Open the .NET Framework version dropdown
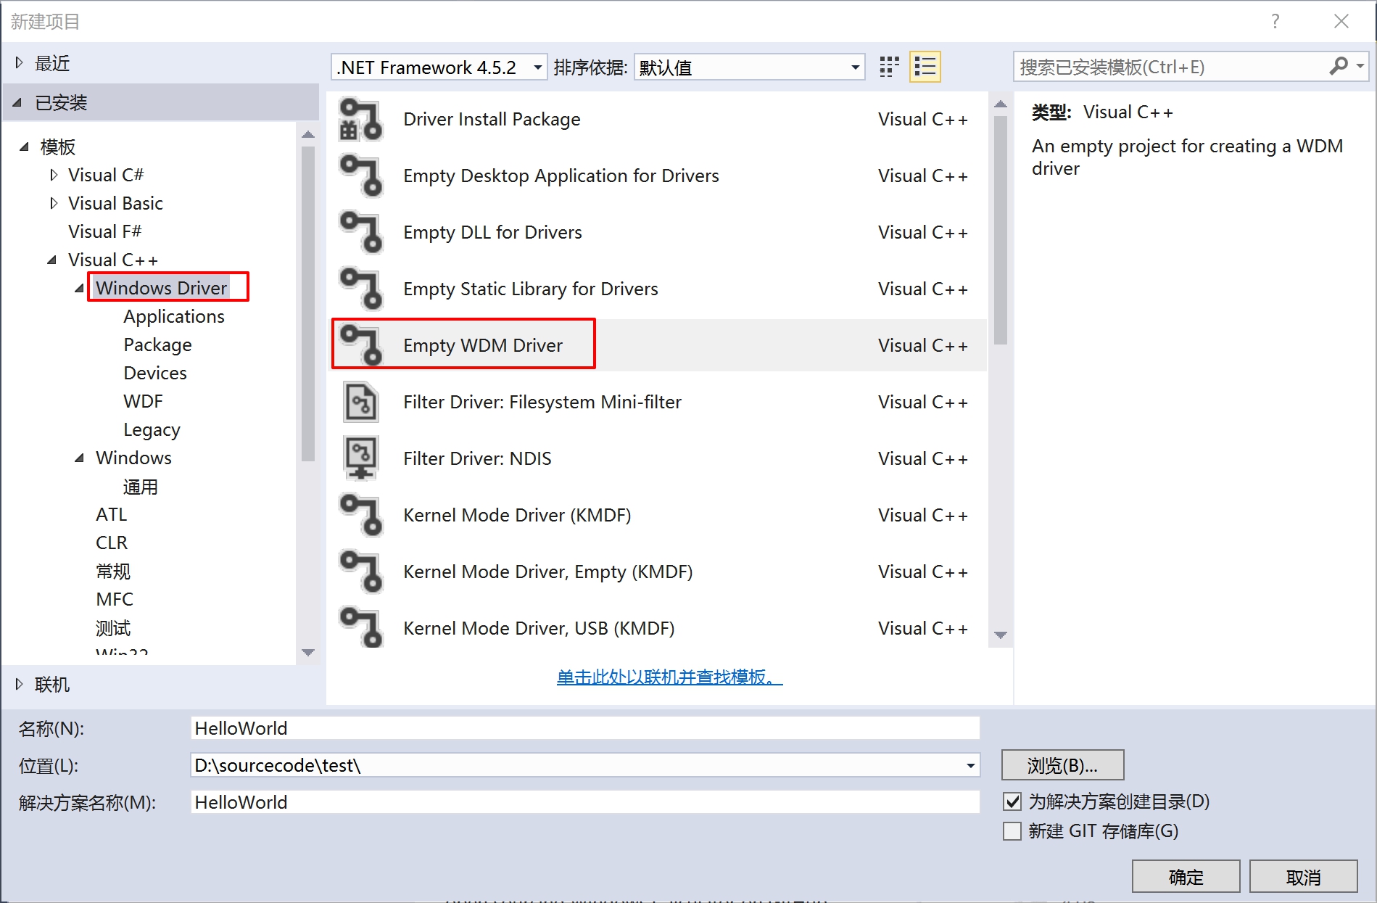Image resolution: width=1377 pixels, height=903 pixels. [537, 67]
